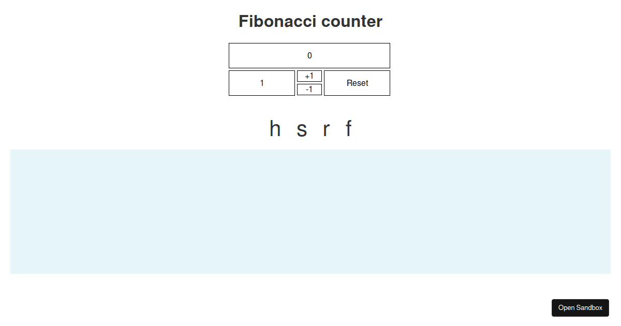Image resolution: width=621 pixels, height=326 pixels.
Task: Reset the Fibonacci counter
Action: pyautogui.click(x=357, y=83)
